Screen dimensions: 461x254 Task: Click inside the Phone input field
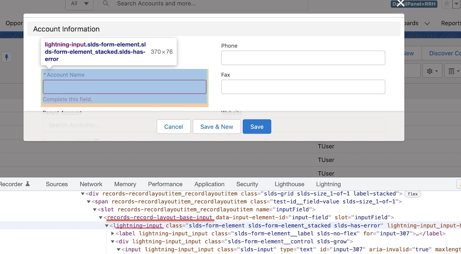[303, 58]
